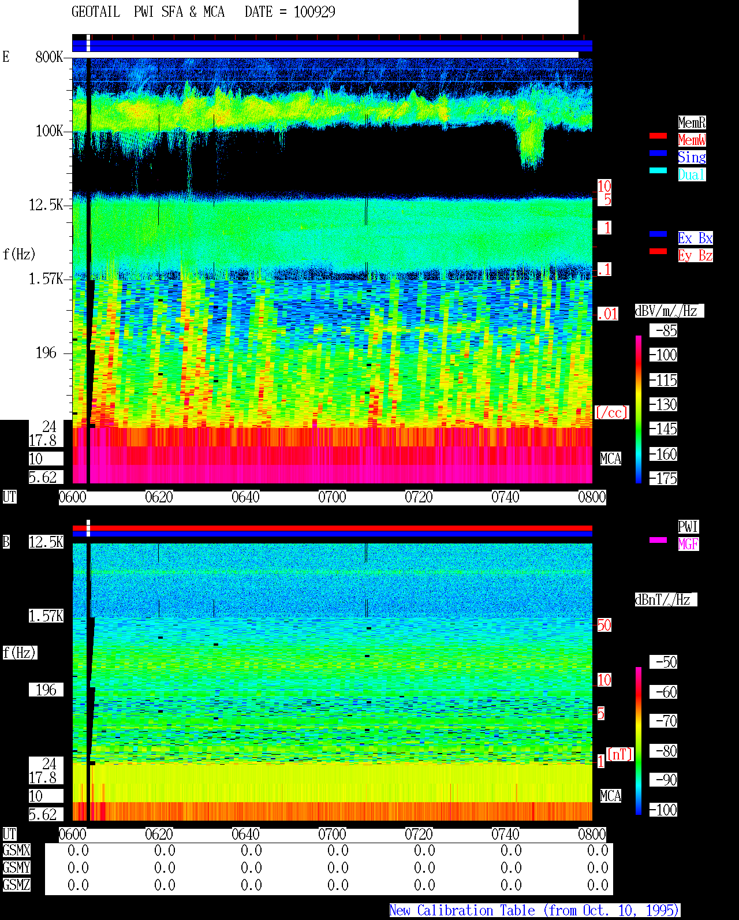This screenshot has width=739, height=920.
Task: Click the blue Ex Bx legend swatch
Action: click(658, 234)
